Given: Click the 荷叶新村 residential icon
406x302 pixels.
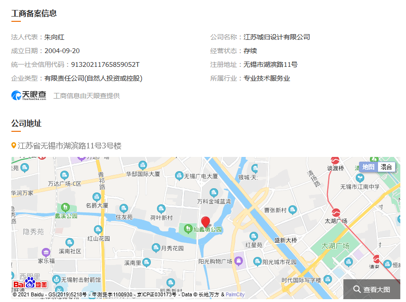Looking at the screenshot, I should click(161, 209).
